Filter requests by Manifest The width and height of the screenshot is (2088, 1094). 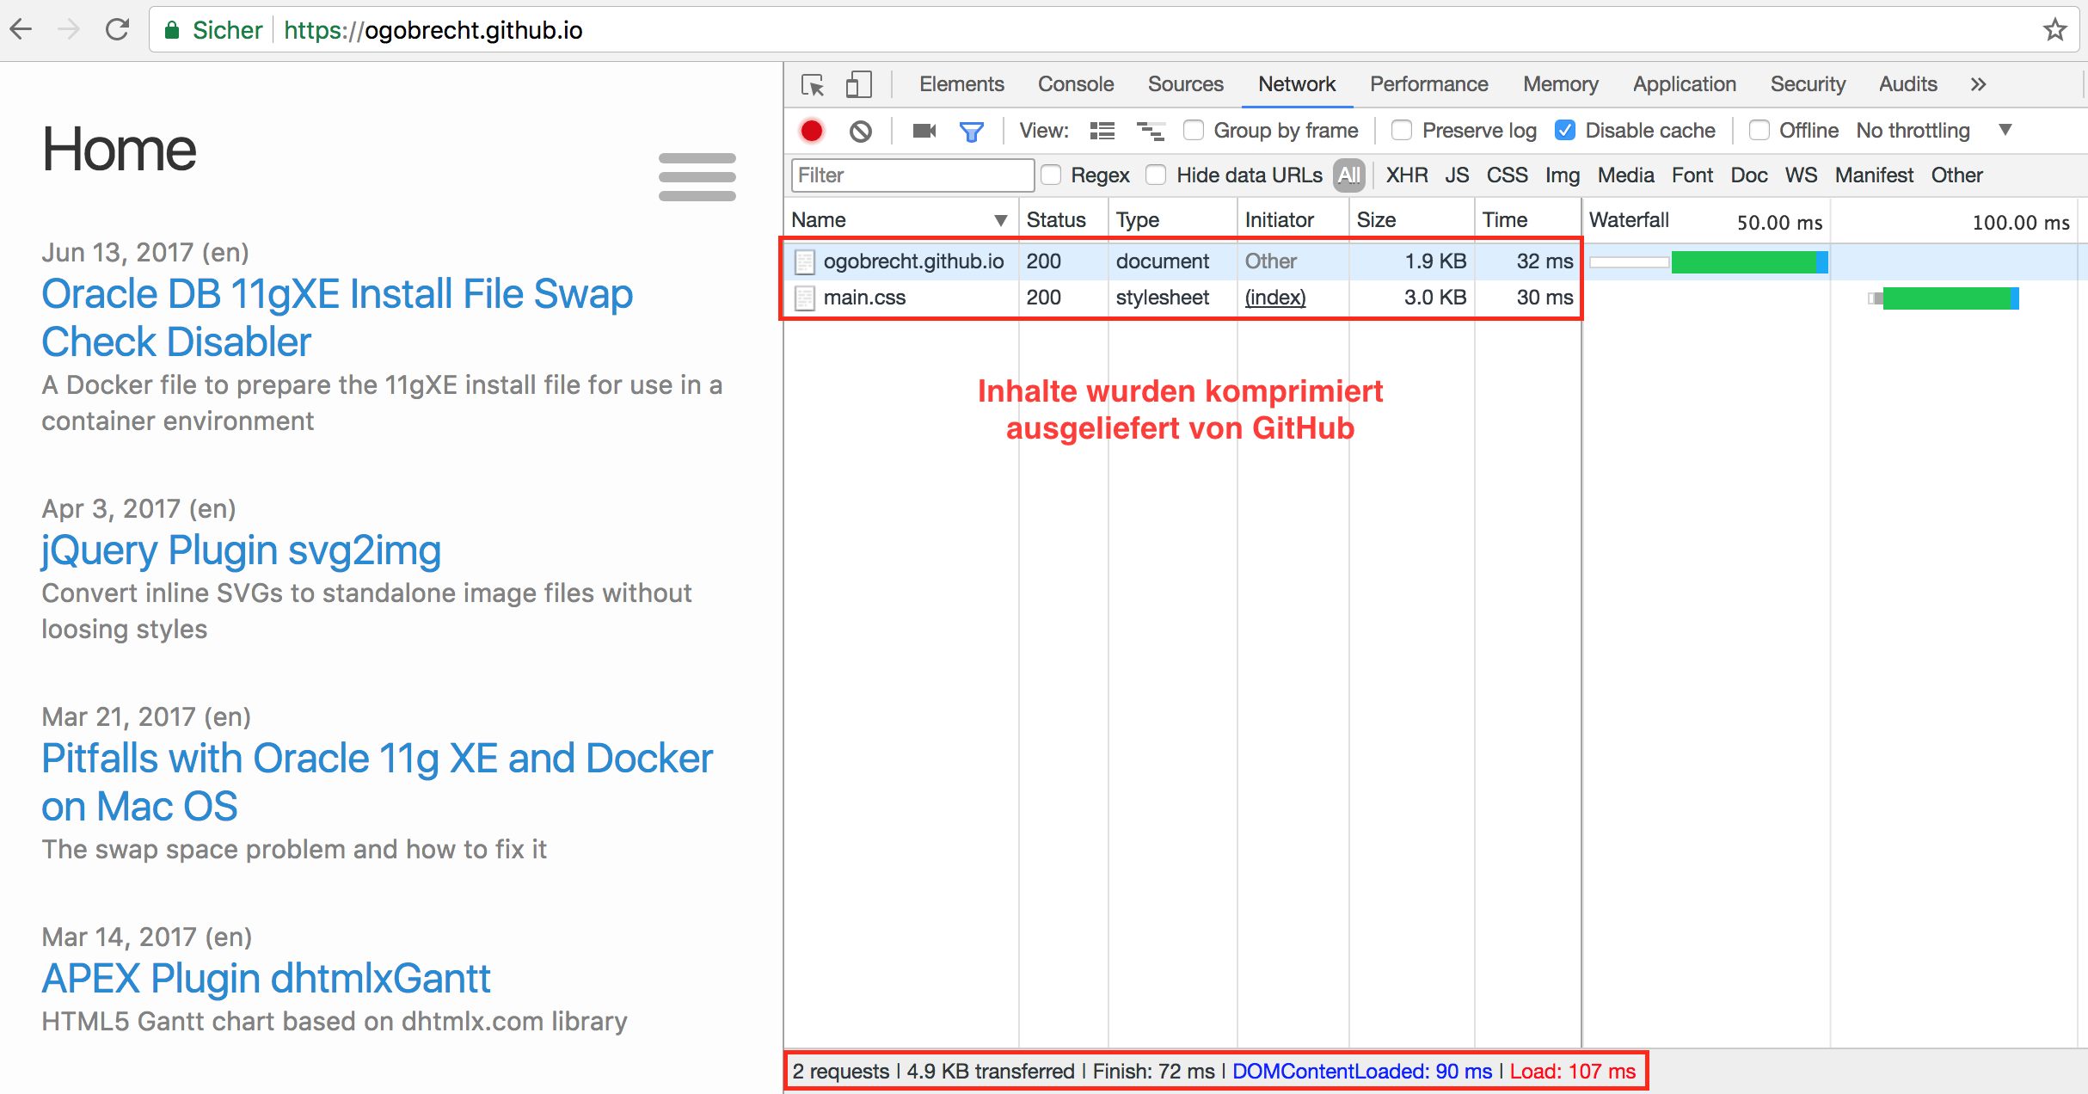point(1874,175)
